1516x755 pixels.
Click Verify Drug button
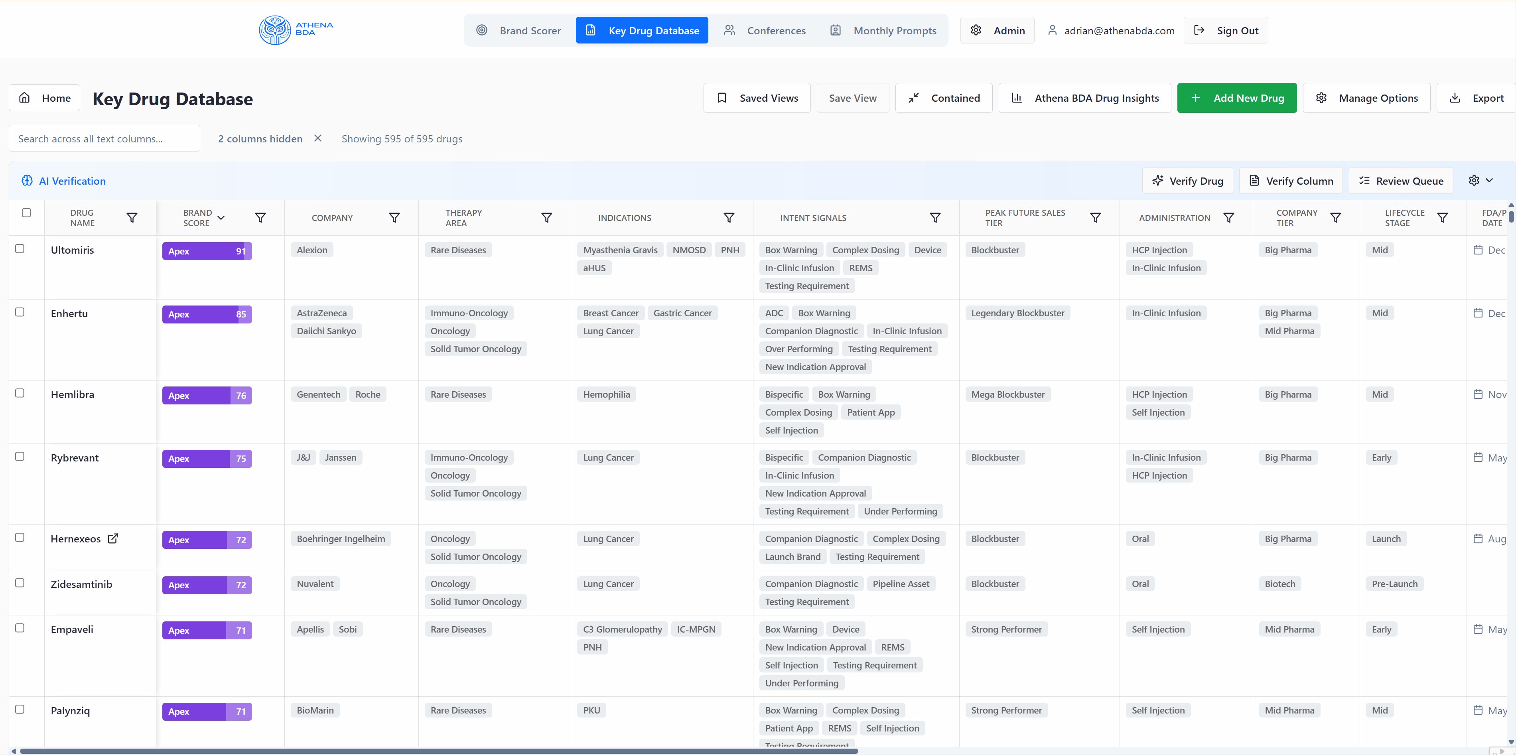[x=1188, y=180]
